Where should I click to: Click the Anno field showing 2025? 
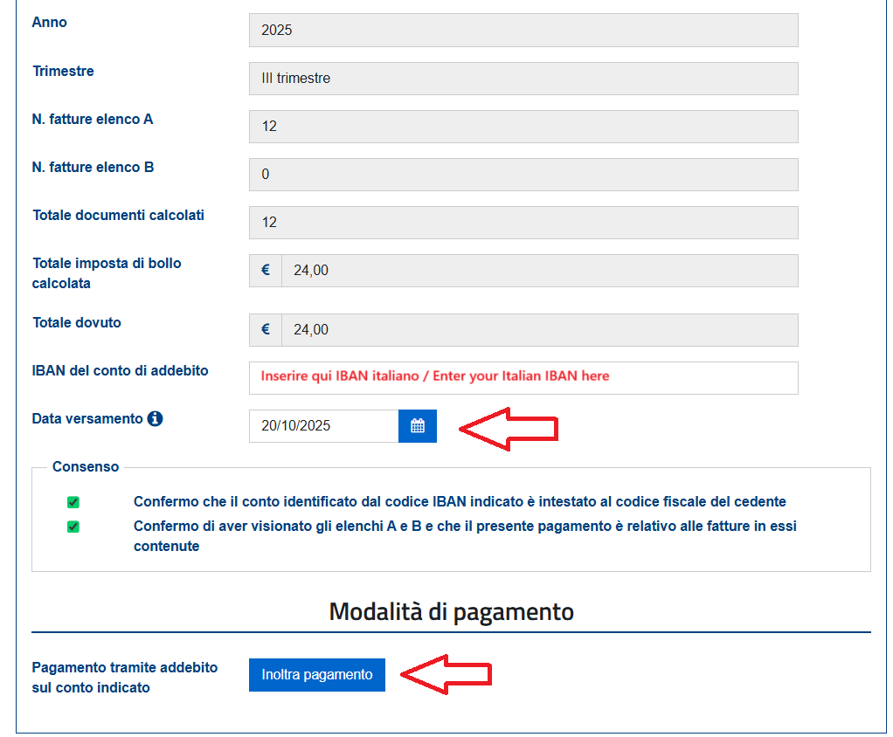click(x=521, y=30)
